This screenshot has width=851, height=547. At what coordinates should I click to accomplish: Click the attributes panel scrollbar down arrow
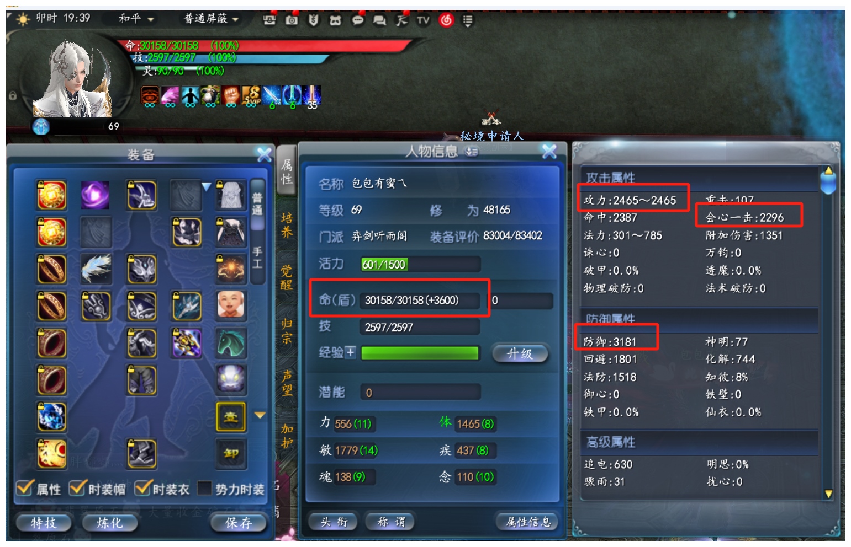828,494
